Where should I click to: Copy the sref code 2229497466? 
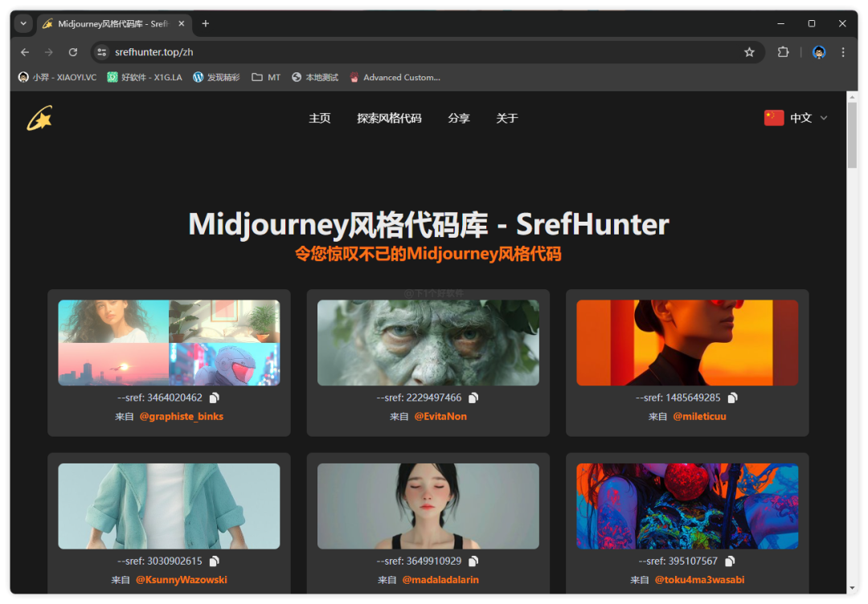tap(474, 398)
